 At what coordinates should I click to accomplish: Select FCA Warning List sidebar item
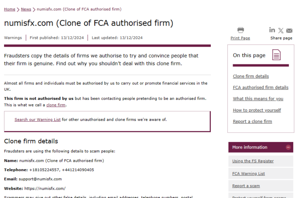[261, 174]
